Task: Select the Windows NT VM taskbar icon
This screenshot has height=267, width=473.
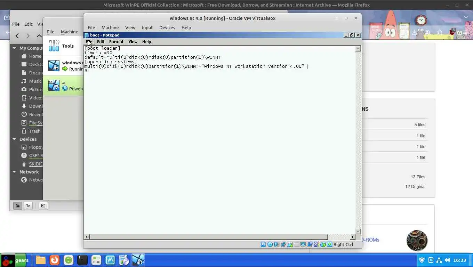Action: (138, 260)
